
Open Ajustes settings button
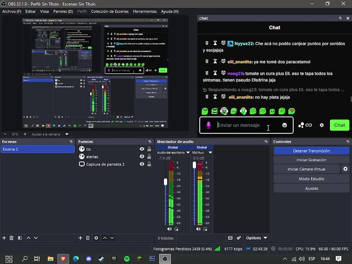(311, 188)
